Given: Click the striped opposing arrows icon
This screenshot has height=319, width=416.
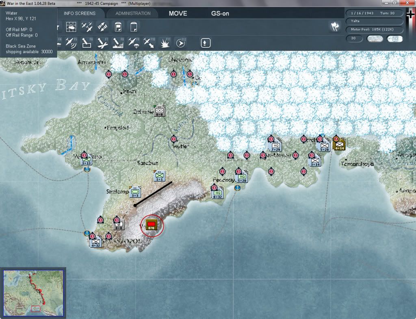Looking at the screenshot, I should pos(102,27).
